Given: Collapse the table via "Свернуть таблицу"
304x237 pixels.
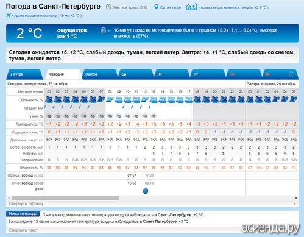Looking at the screenshot, I should [26, 203].
